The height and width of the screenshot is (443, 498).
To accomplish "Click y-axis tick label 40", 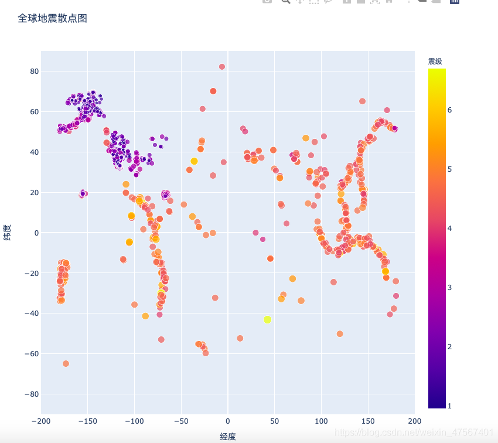I will point(35,152).
